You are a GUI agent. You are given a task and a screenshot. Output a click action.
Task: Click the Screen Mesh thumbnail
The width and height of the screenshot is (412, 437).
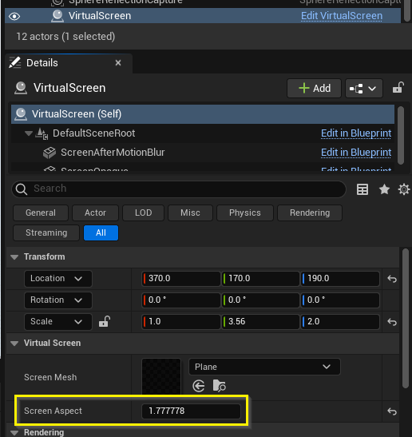tap(161, 377)
